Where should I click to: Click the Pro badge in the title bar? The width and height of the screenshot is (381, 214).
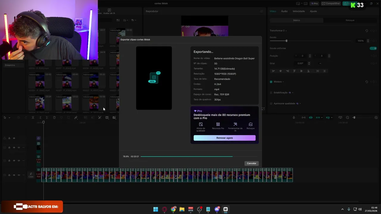[314, 4]
